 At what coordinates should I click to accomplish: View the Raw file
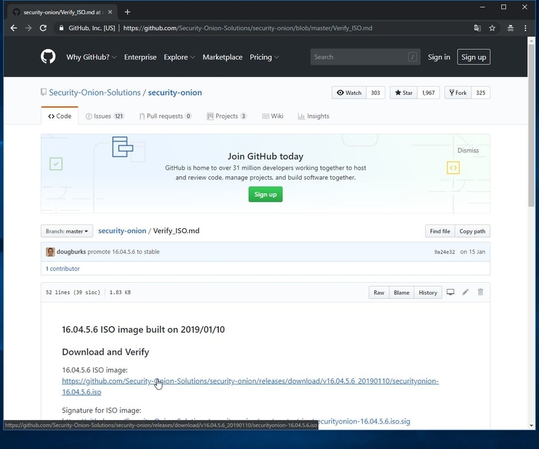click(x=379, y=293)
